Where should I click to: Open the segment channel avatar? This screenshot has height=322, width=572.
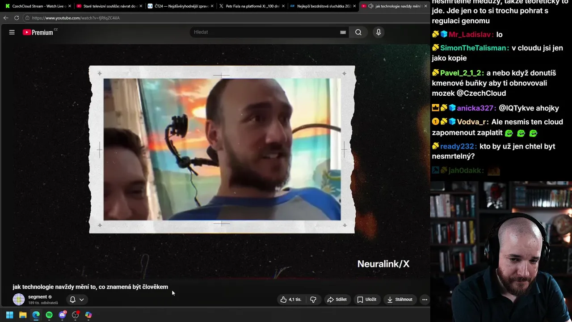coord(19,299)
